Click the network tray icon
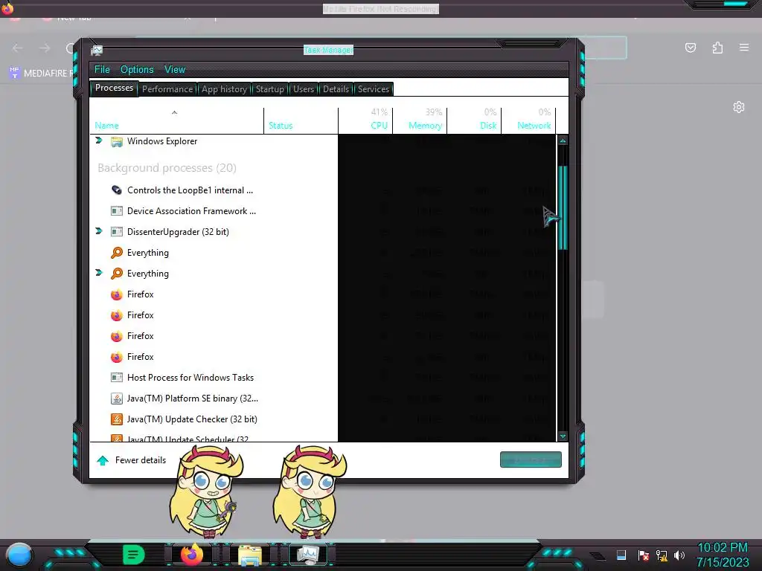The height and width of the screenshot is (571, 762). [662, 555]
